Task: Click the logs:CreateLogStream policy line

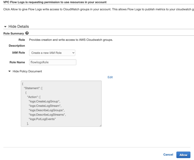Action: point(45,106)
